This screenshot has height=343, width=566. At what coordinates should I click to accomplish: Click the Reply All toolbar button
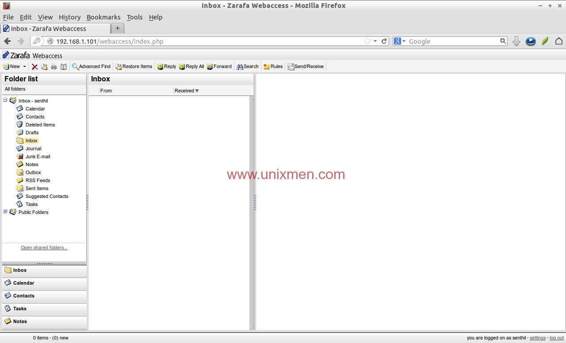(191, 67)
